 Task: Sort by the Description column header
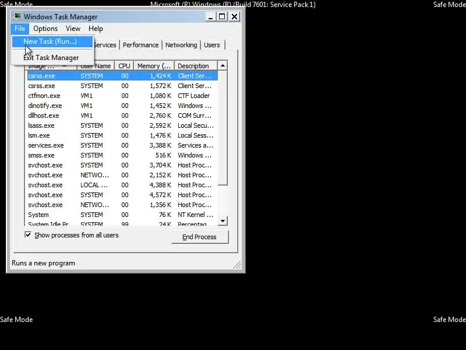pos(196,66)
